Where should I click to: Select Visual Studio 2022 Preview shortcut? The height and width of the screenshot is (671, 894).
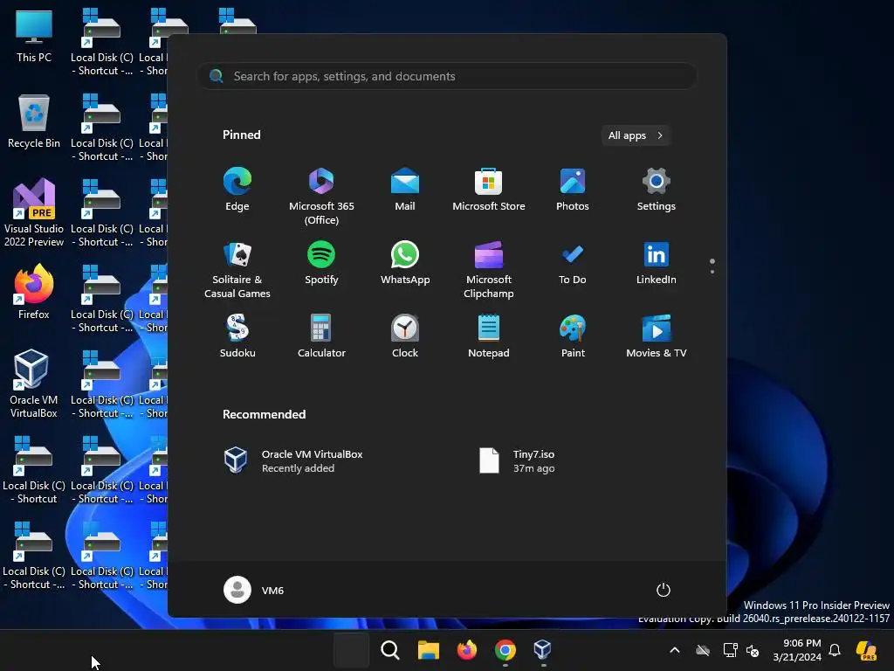pos(34,212)
